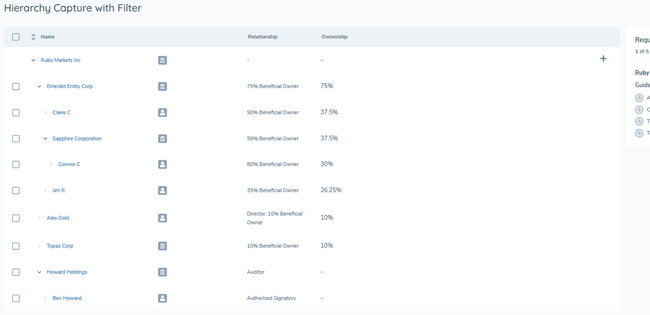Select the Alex Gold relationship text cell
Image resolution: width=650 pixels, height=315 pixels.
(275, 218)
